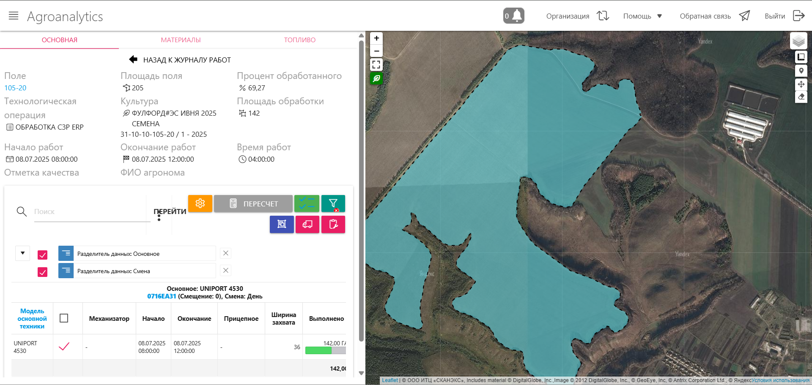Viewport: 812px width, 385px height.
Task: Open the map layers selector
Action: click(798, 41)
